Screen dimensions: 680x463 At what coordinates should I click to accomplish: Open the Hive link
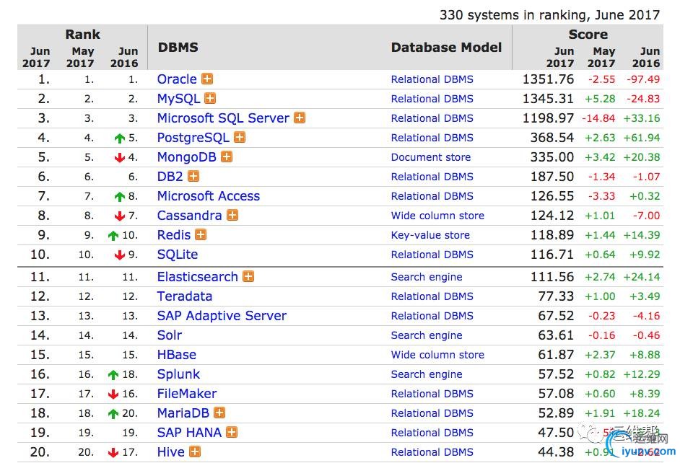pyautogui.click(x=171, y=452)
